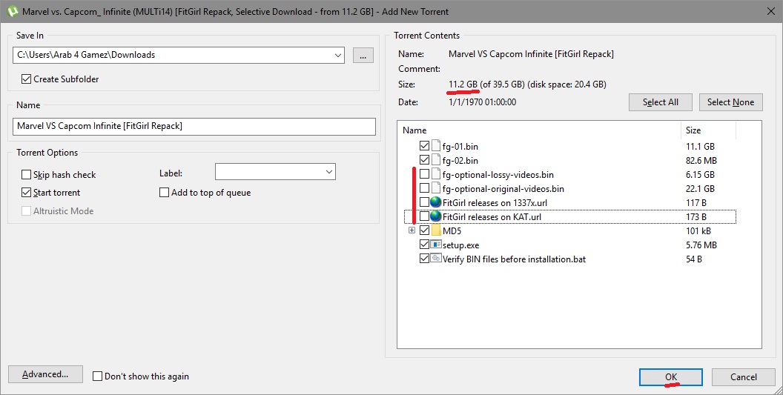Expand the MD5 folder tree node
Image resolution: width=783 pixels, height=395 pixels.
pyautogui.click(x=412, y=230)
